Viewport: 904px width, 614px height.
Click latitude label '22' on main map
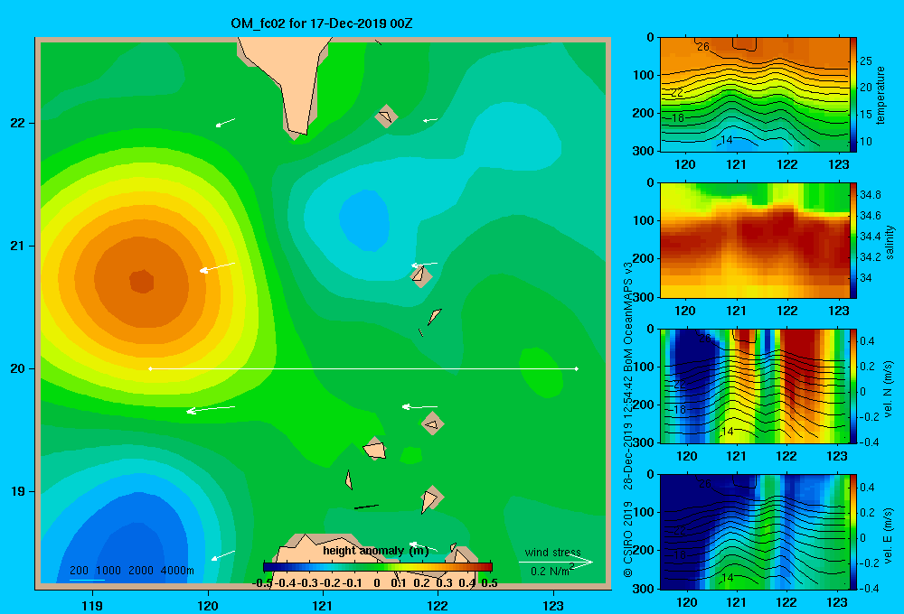coord(18,123)
